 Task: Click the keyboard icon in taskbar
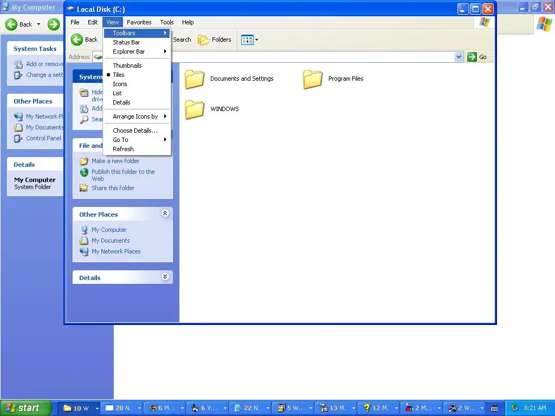point(494,408)
